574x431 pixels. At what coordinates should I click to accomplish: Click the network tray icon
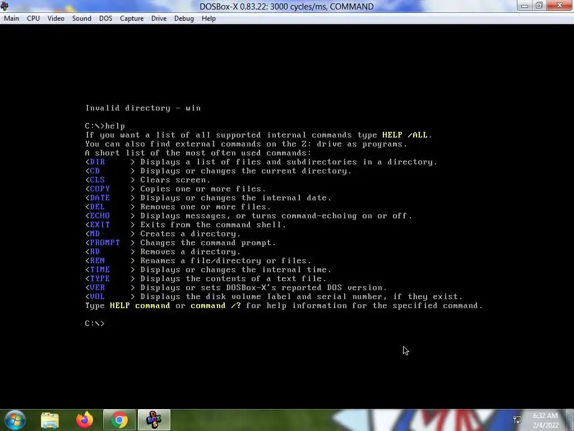click(x=517, y=420)
